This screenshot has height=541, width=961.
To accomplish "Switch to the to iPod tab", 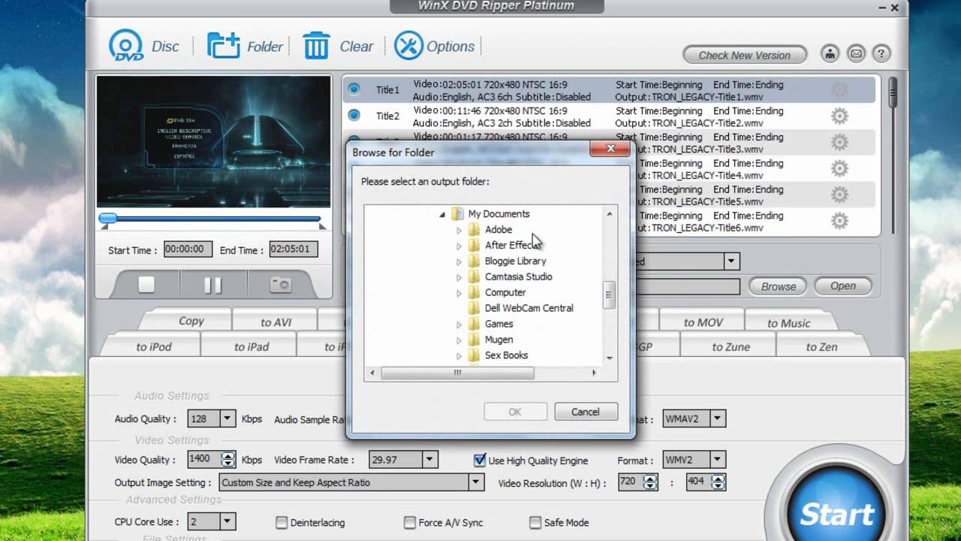I will tap(154, 346).
